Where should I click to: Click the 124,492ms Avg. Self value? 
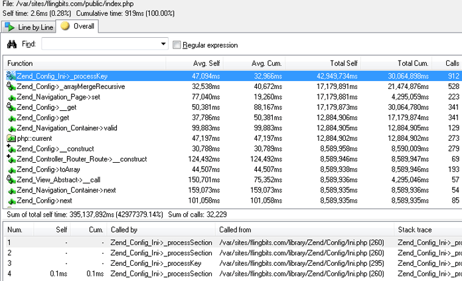click(x=204, y=159)
